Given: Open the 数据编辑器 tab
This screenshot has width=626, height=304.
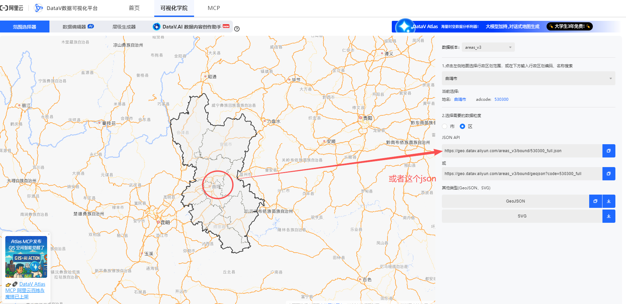Looking at the screenshot, I should pyautogui.click(x=74, y=27).
